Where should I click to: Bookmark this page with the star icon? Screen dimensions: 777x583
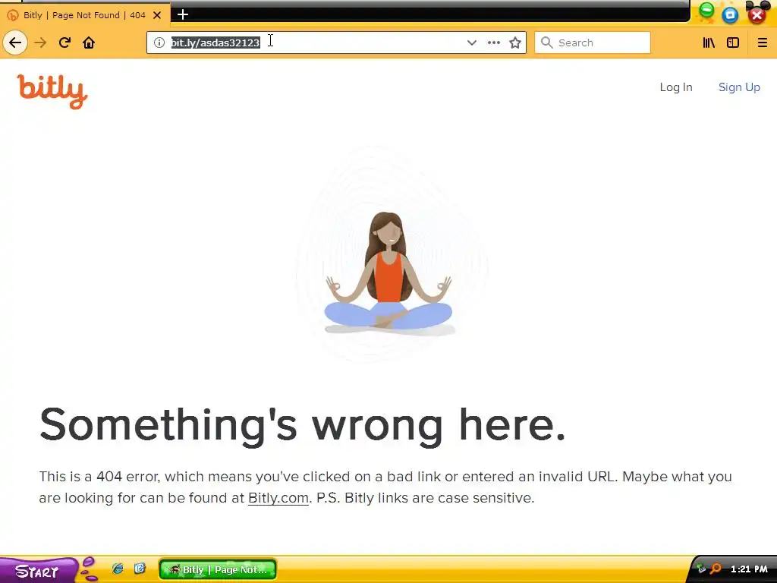tap(515, 43)
